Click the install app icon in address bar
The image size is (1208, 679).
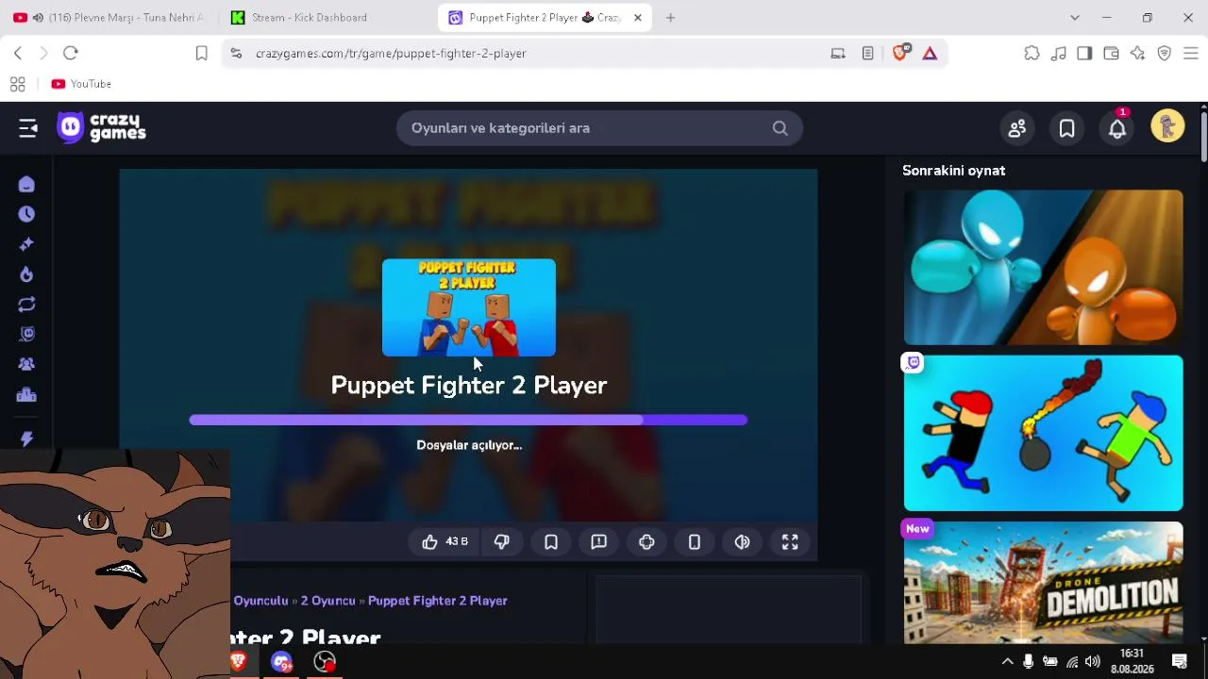click(x=838, y=54)
